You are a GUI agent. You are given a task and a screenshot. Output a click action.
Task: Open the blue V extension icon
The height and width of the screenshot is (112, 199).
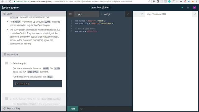point(189,1)
